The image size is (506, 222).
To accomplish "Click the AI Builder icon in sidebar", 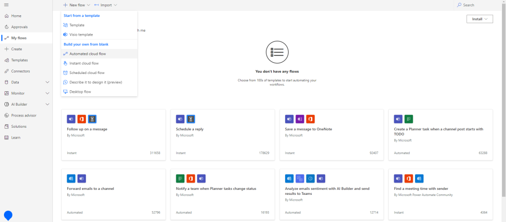I will pos(6,105).
